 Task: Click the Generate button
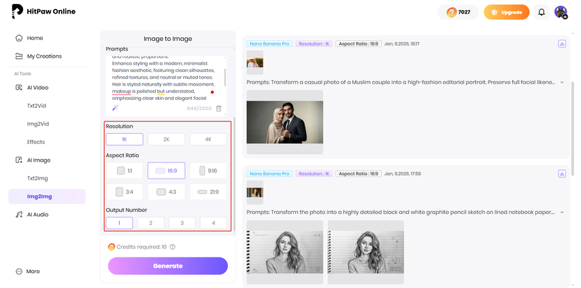point(167,266)
